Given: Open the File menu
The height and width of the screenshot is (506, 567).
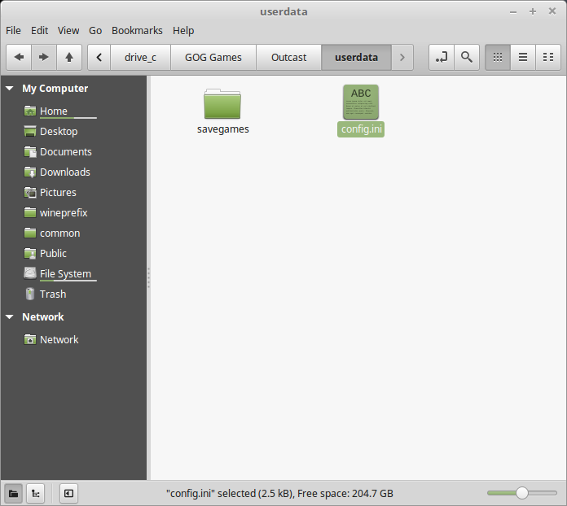Looking at the screenshot, I should pyautogui.click(x=13, y=31).
